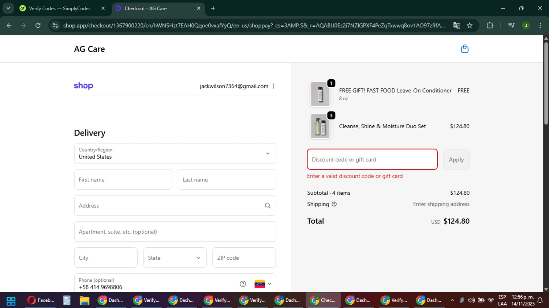Click the Discount code or gift card field
Viewport: 549px width, 308px height.
(372, 159)
